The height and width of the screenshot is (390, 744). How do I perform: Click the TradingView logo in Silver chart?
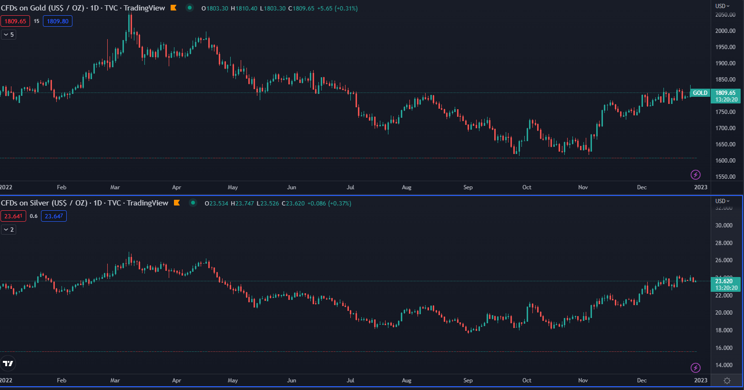click(x=8, y=363)
